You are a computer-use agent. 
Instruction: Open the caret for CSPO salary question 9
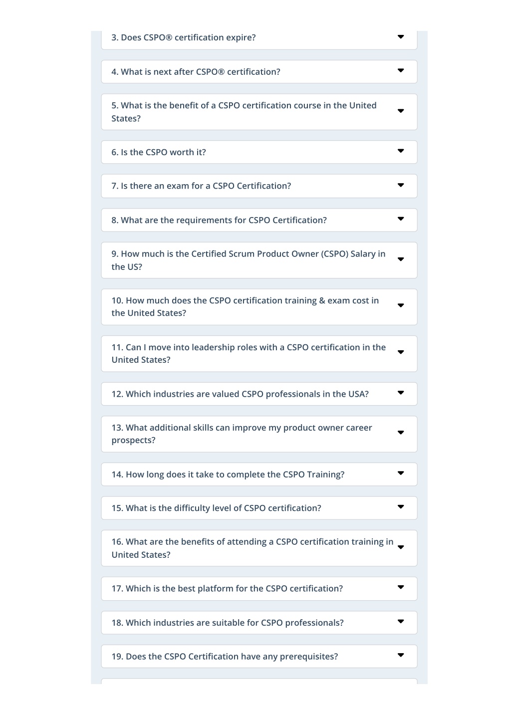[401, 259]
